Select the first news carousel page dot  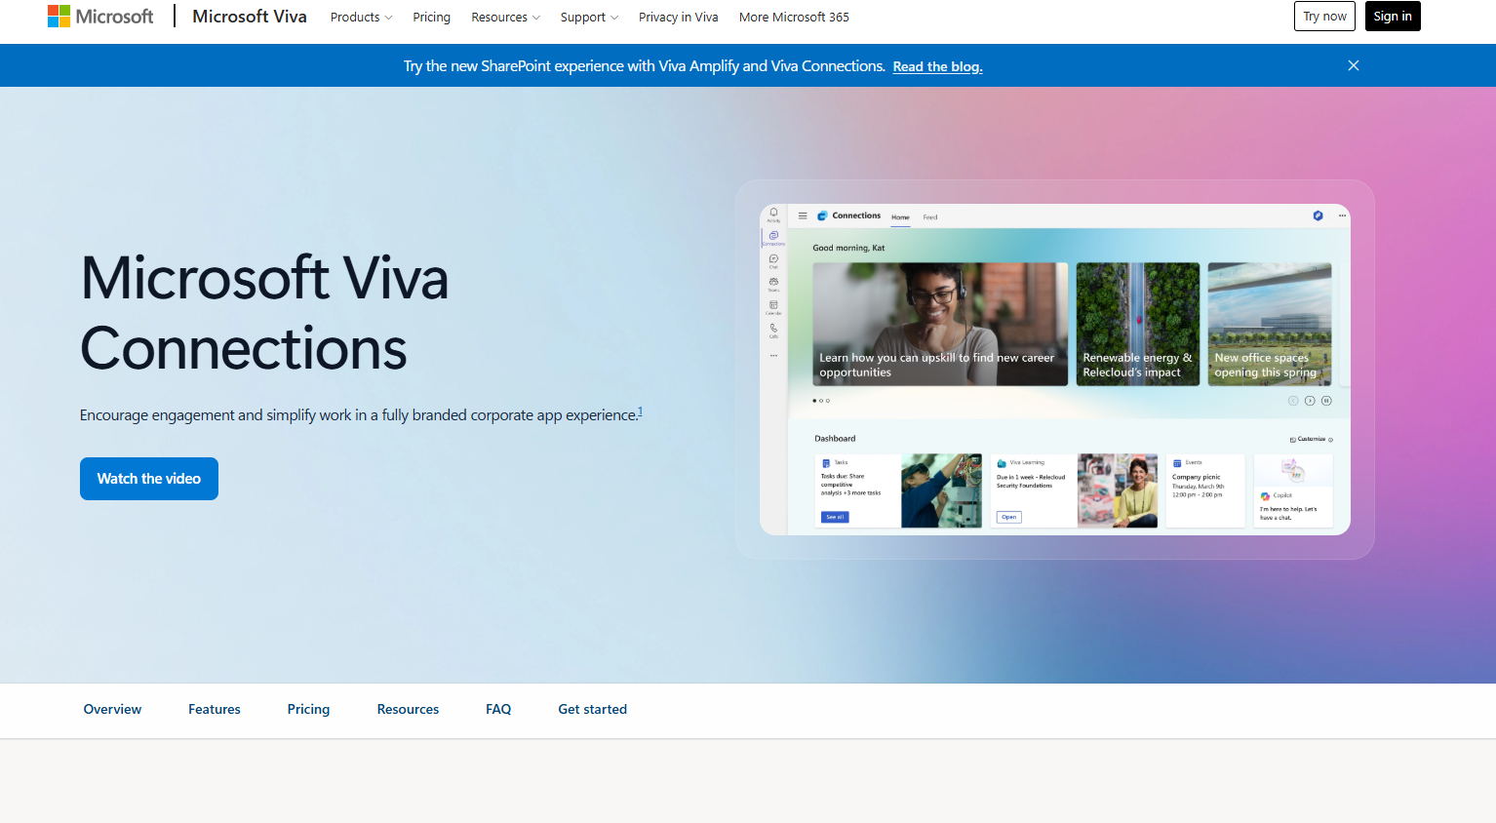pyautogui.click(x=815, y=401)
